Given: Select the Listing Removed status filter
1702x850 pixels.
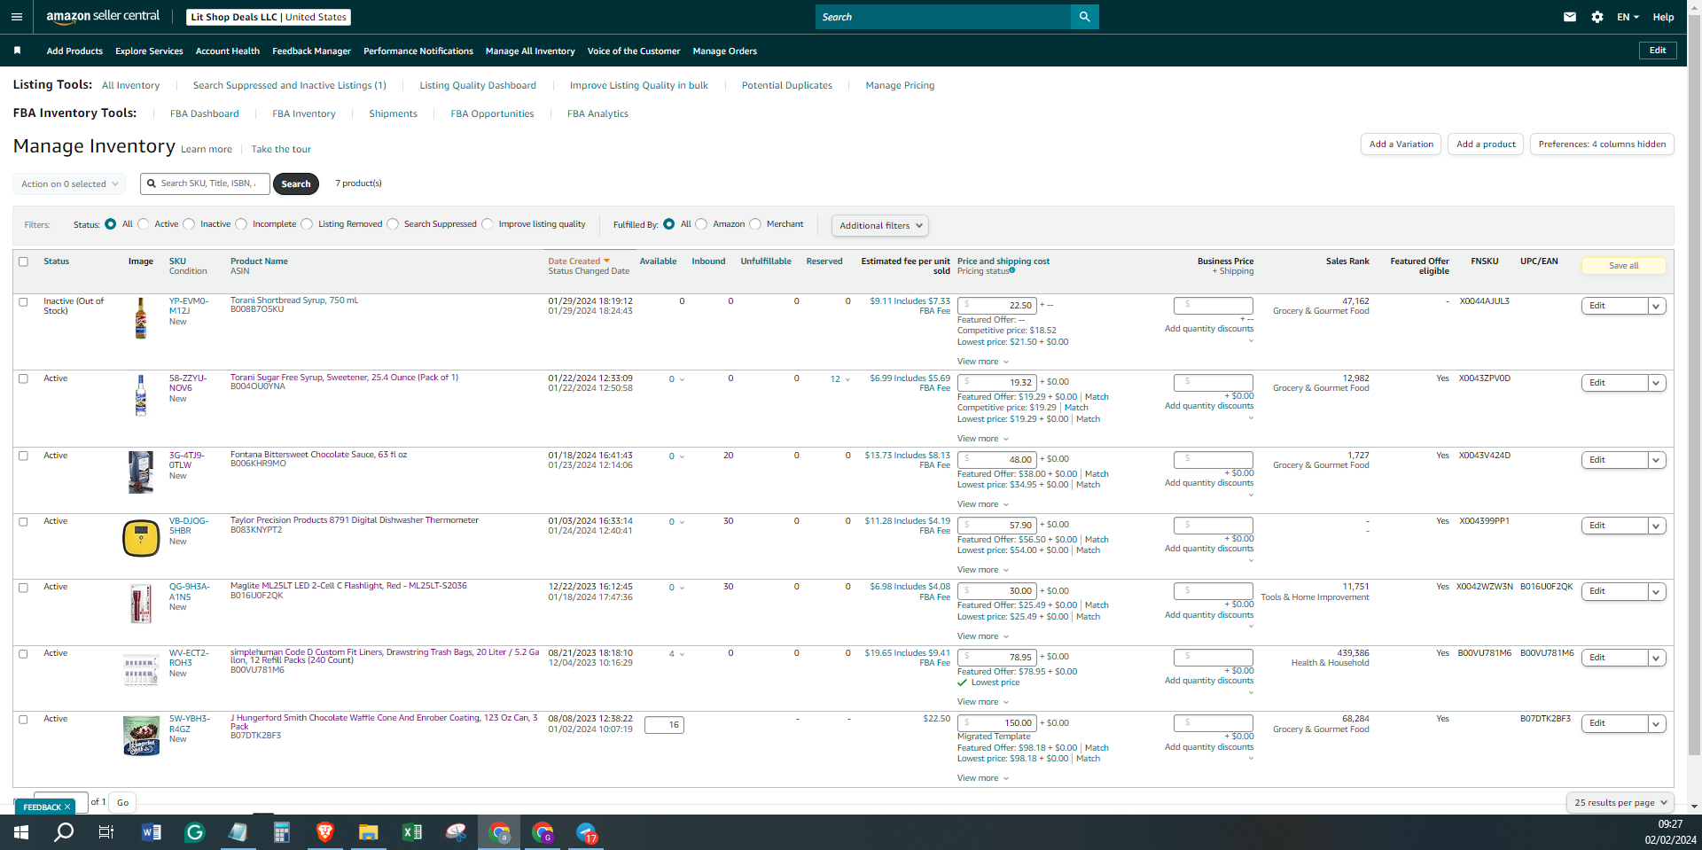Looking at the screenshot, I should [307, 224].
